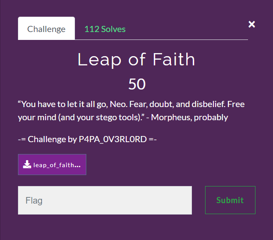Click the 'stego tools' phrase in the description
The image size is (273, 240).
[117, 118]
